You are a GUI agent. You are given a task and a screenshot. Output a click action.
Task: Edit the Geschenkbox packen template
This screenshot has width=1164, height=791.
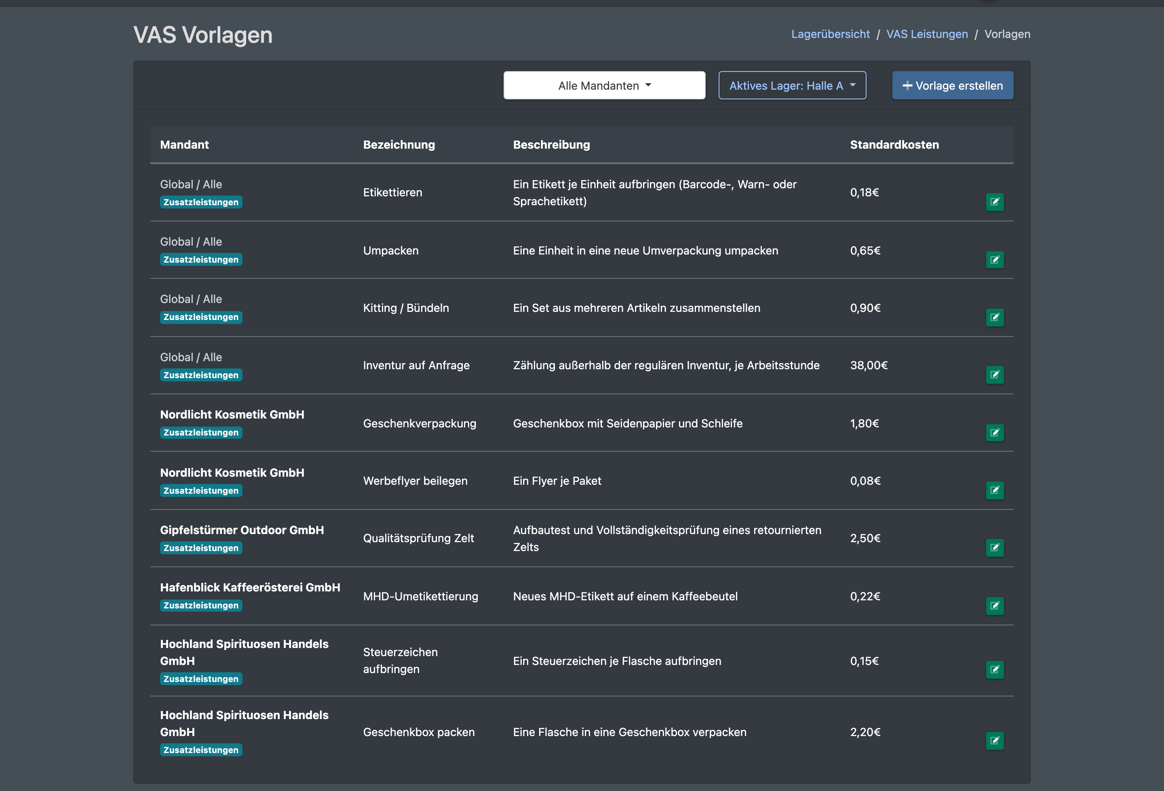(995, 741)
